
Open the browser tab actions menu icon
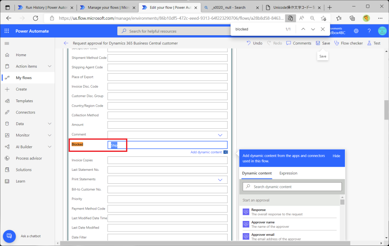[x=8, y=8]
